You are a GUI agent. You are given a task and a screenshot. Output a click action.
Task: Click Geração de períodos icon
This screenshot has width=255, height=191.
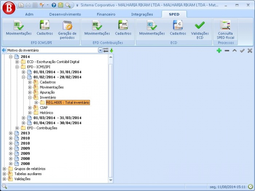click(67, 28)
